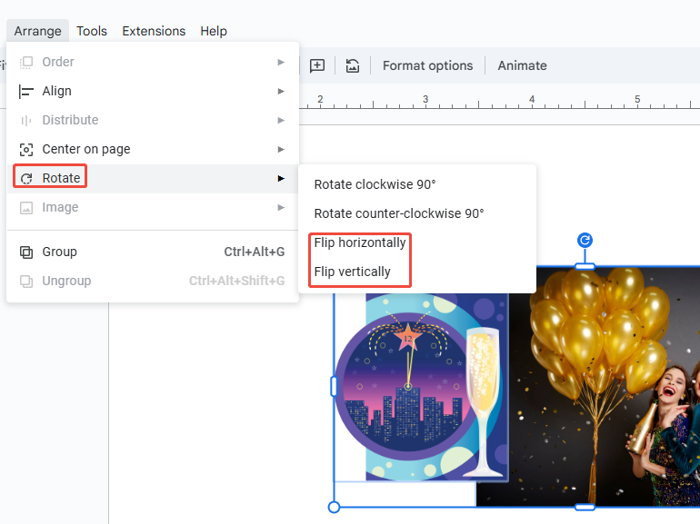Expand the Center on page submenu arrow

click(281, 149)
